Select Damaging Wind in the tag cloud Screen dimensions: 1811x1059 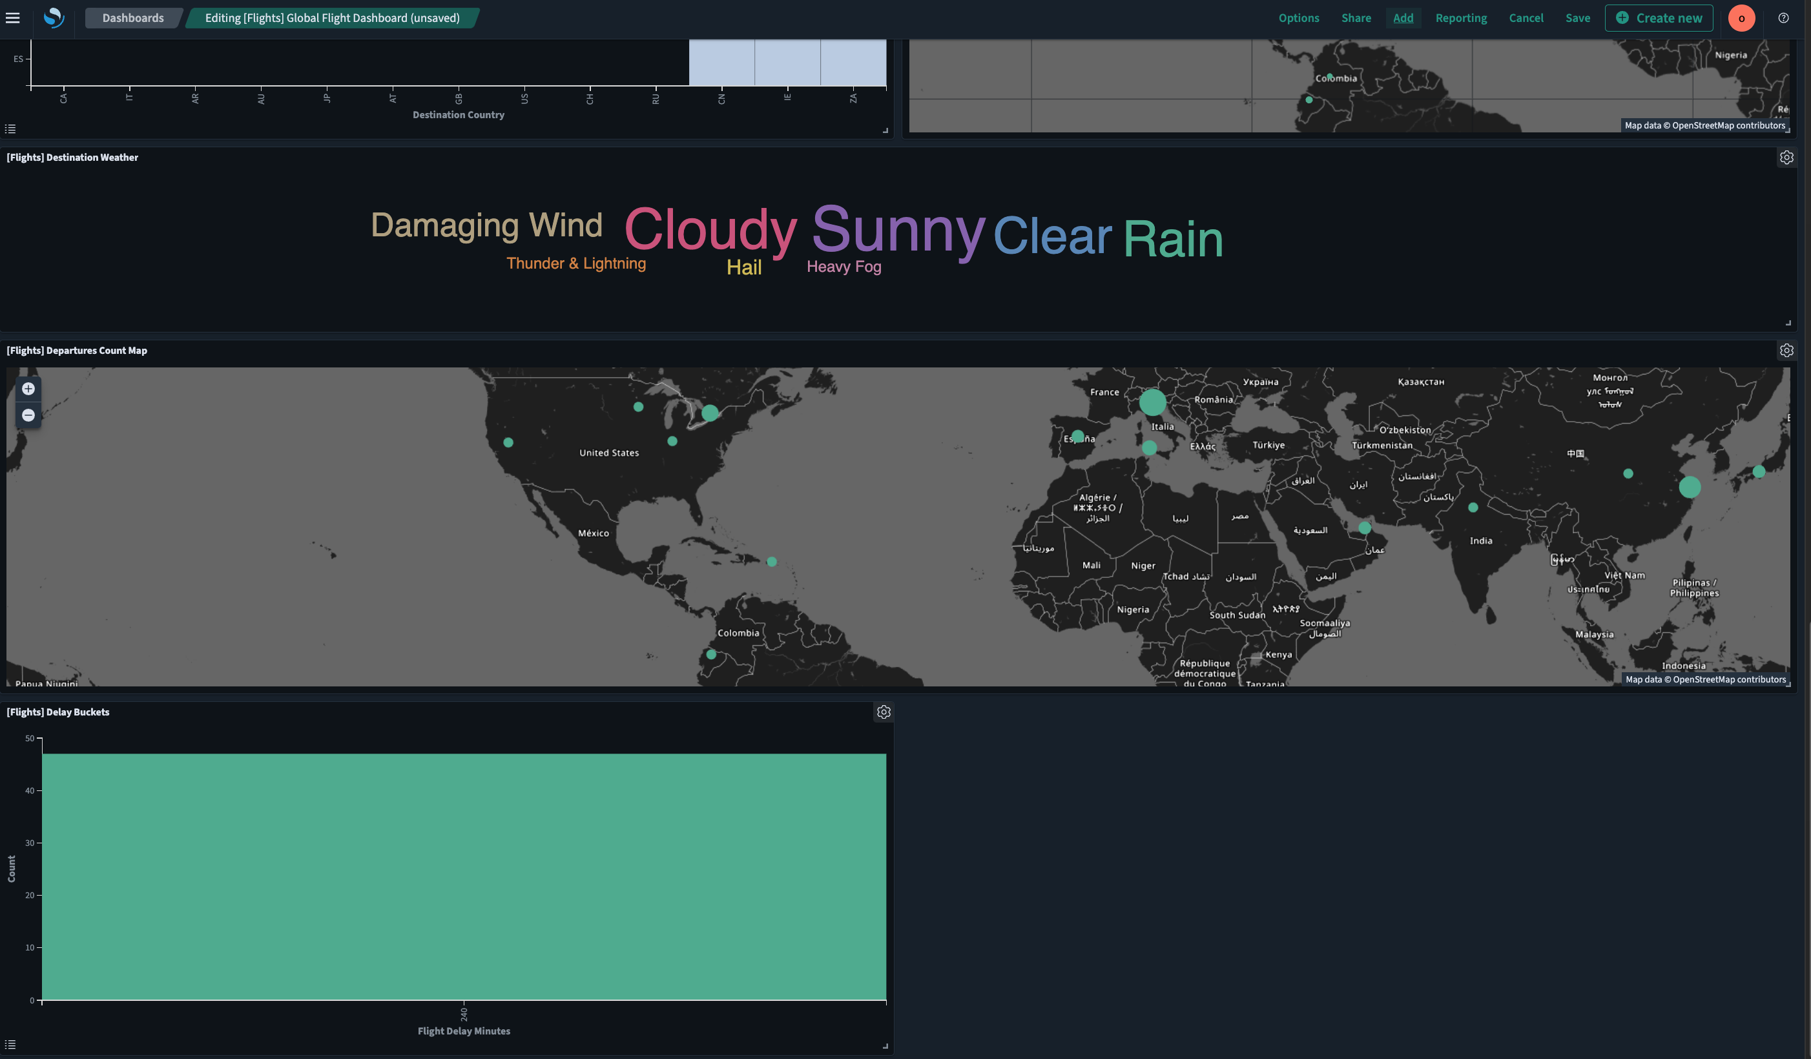[x=486, y=225]
